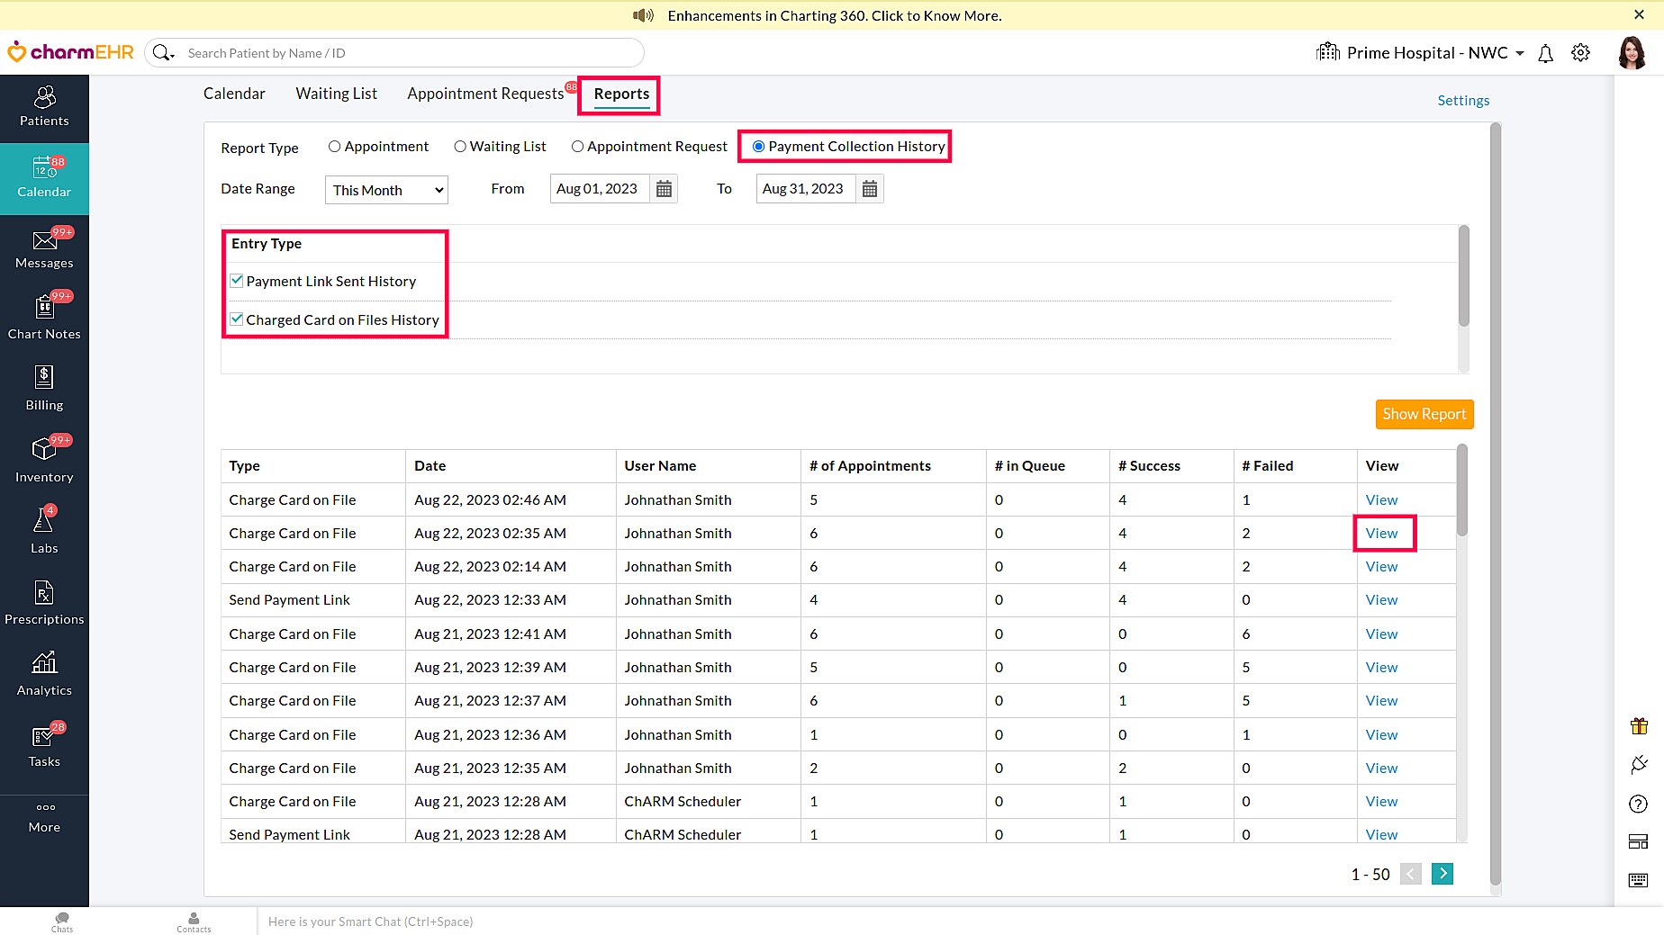The width and height of the screenshot is (1664, 935).
Task: Uncheck Charged Card on Files History
Action: point(236,319)
